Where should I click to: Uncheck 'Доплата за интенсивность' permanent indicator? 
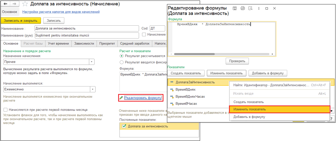point(124,126)
